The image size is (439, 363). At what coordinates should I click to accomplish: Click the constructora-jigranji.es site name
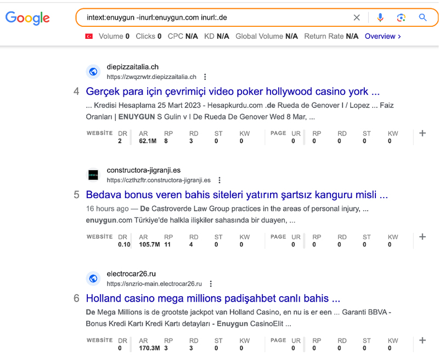(x=144, y=170)
